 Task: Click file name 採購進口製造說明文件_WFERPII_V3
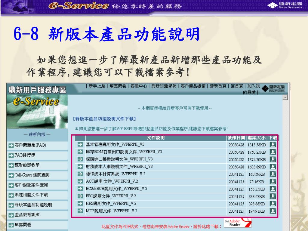(119, 159)
